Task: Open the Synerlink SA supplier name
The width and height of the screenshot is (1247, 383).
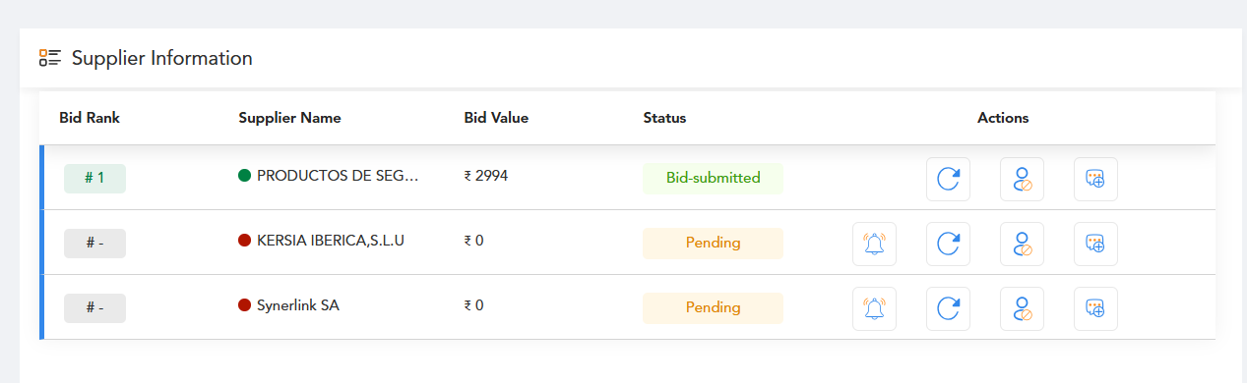Action: click(298, 305)
